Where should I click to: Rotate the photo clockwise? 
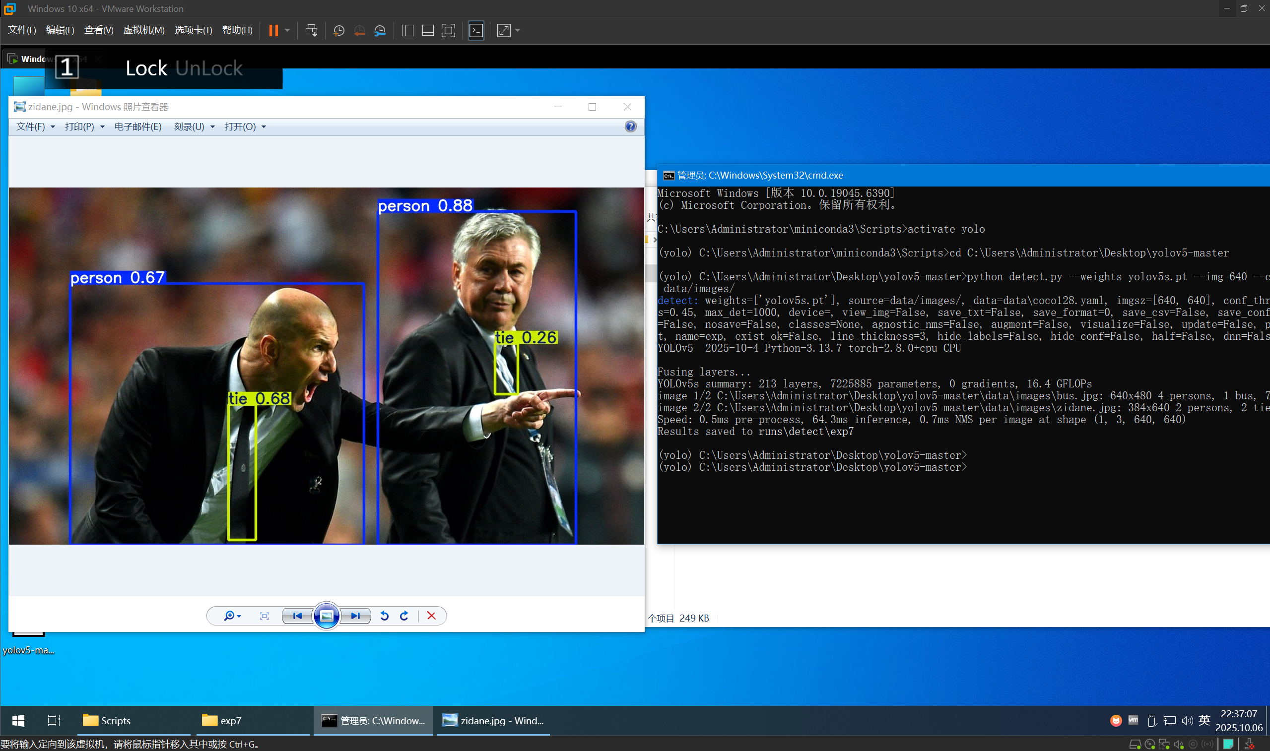[x=404, y=616]
